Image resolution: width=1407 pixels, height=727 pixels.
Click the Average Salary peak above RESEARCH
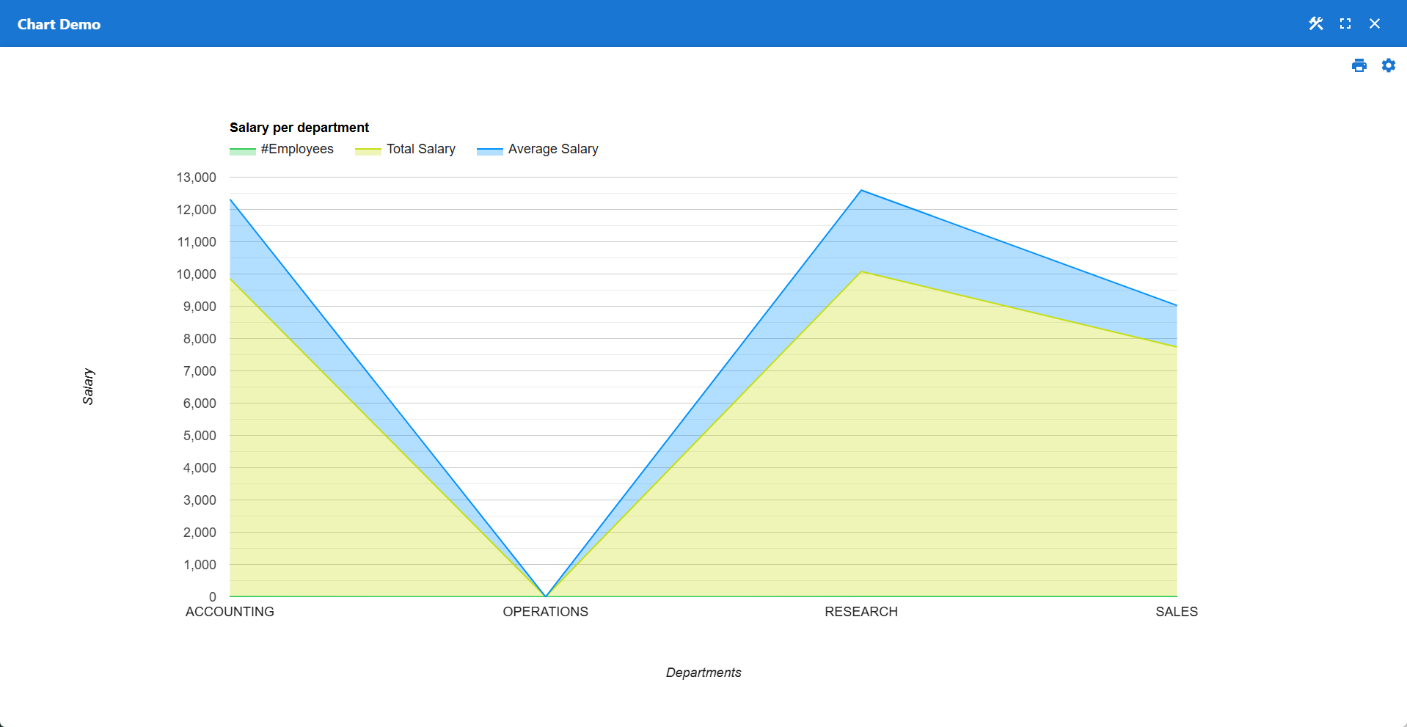pos(861,189)
